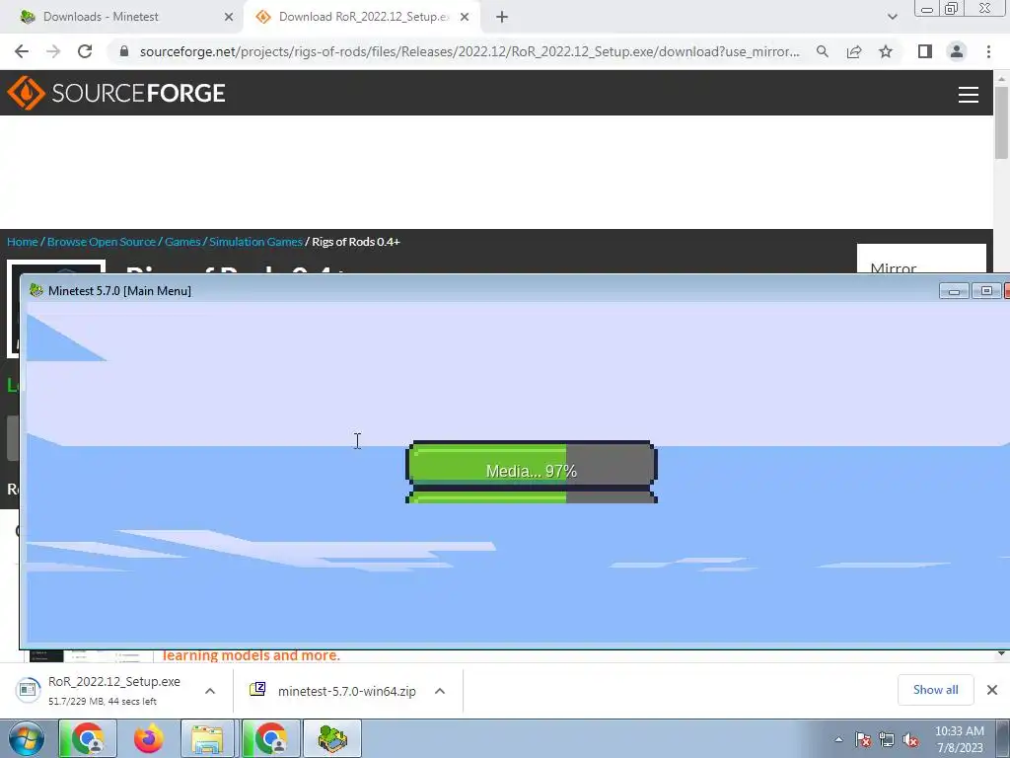
Task: Open the Browse Open Source breadcrumb
Action: pyautogui.click(x=102, y=242)
